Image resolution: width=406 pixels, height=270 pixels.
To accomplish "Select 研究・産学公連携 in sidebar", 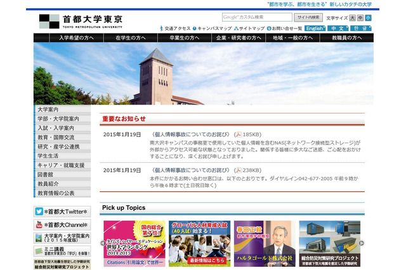I will pos(62,146).
